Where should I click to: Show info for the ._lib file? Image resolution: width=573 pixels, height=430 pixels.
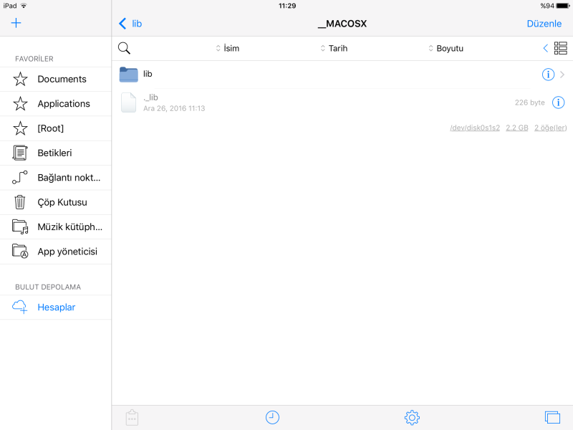pos(559,102)
